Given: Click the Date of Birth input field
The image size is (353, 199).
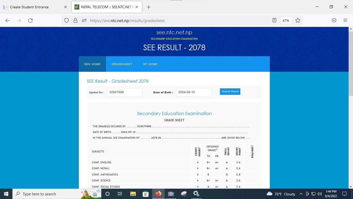Looking at the screenshot, I should coord(194,92).
